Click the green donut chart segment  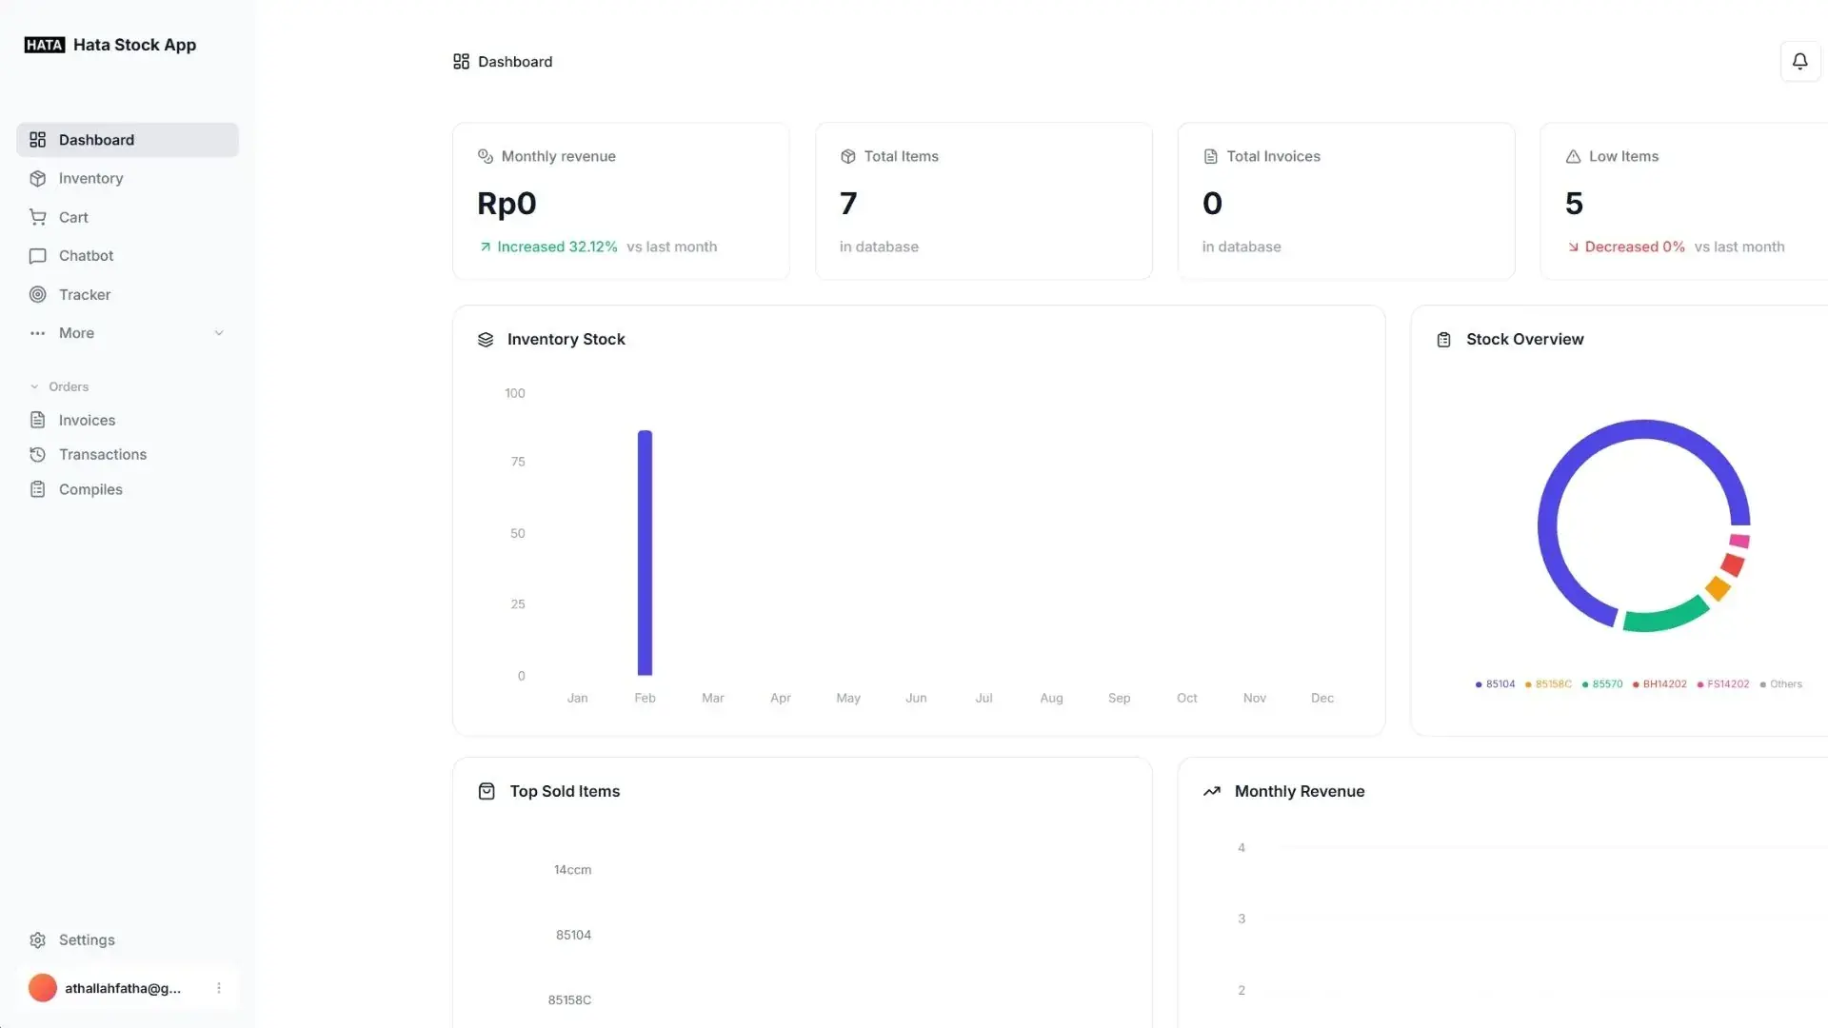coord(1666,616)
